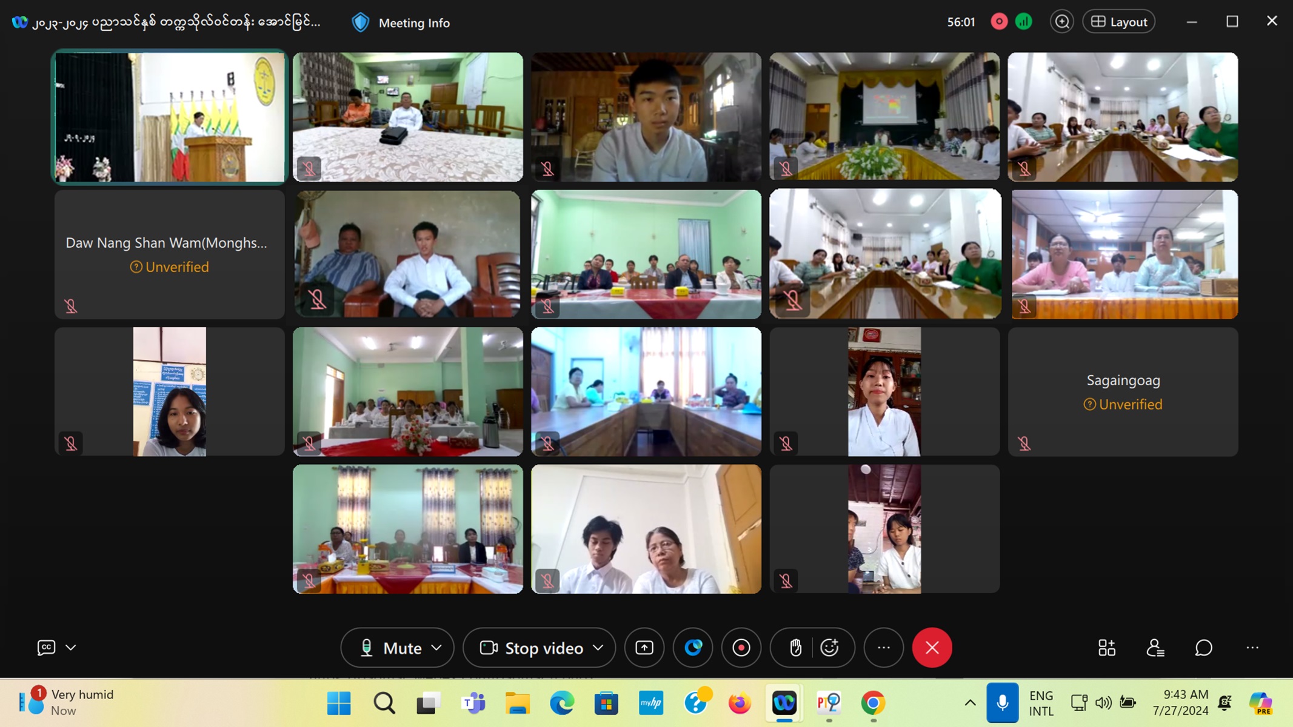Toggle the Stop video button
The width and height of the screenshot is (1293, 727).
[532, 648]
